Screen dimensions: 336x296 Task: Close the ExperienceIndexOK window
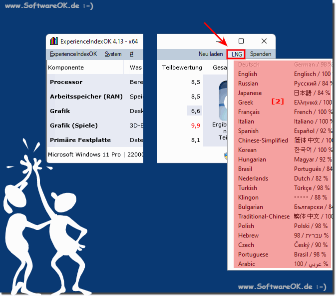point(264,41)
